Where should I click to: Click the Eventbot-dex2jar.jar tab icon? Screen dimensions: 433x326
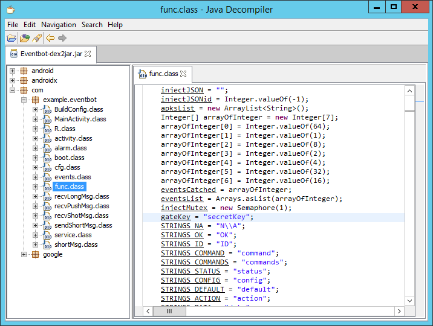[x=14, y=54]
